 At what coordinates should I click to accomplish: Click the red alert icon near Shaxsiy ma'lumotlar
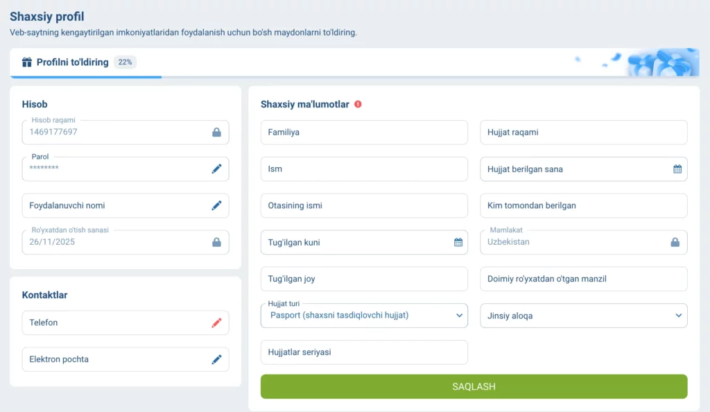pos(358,104)
